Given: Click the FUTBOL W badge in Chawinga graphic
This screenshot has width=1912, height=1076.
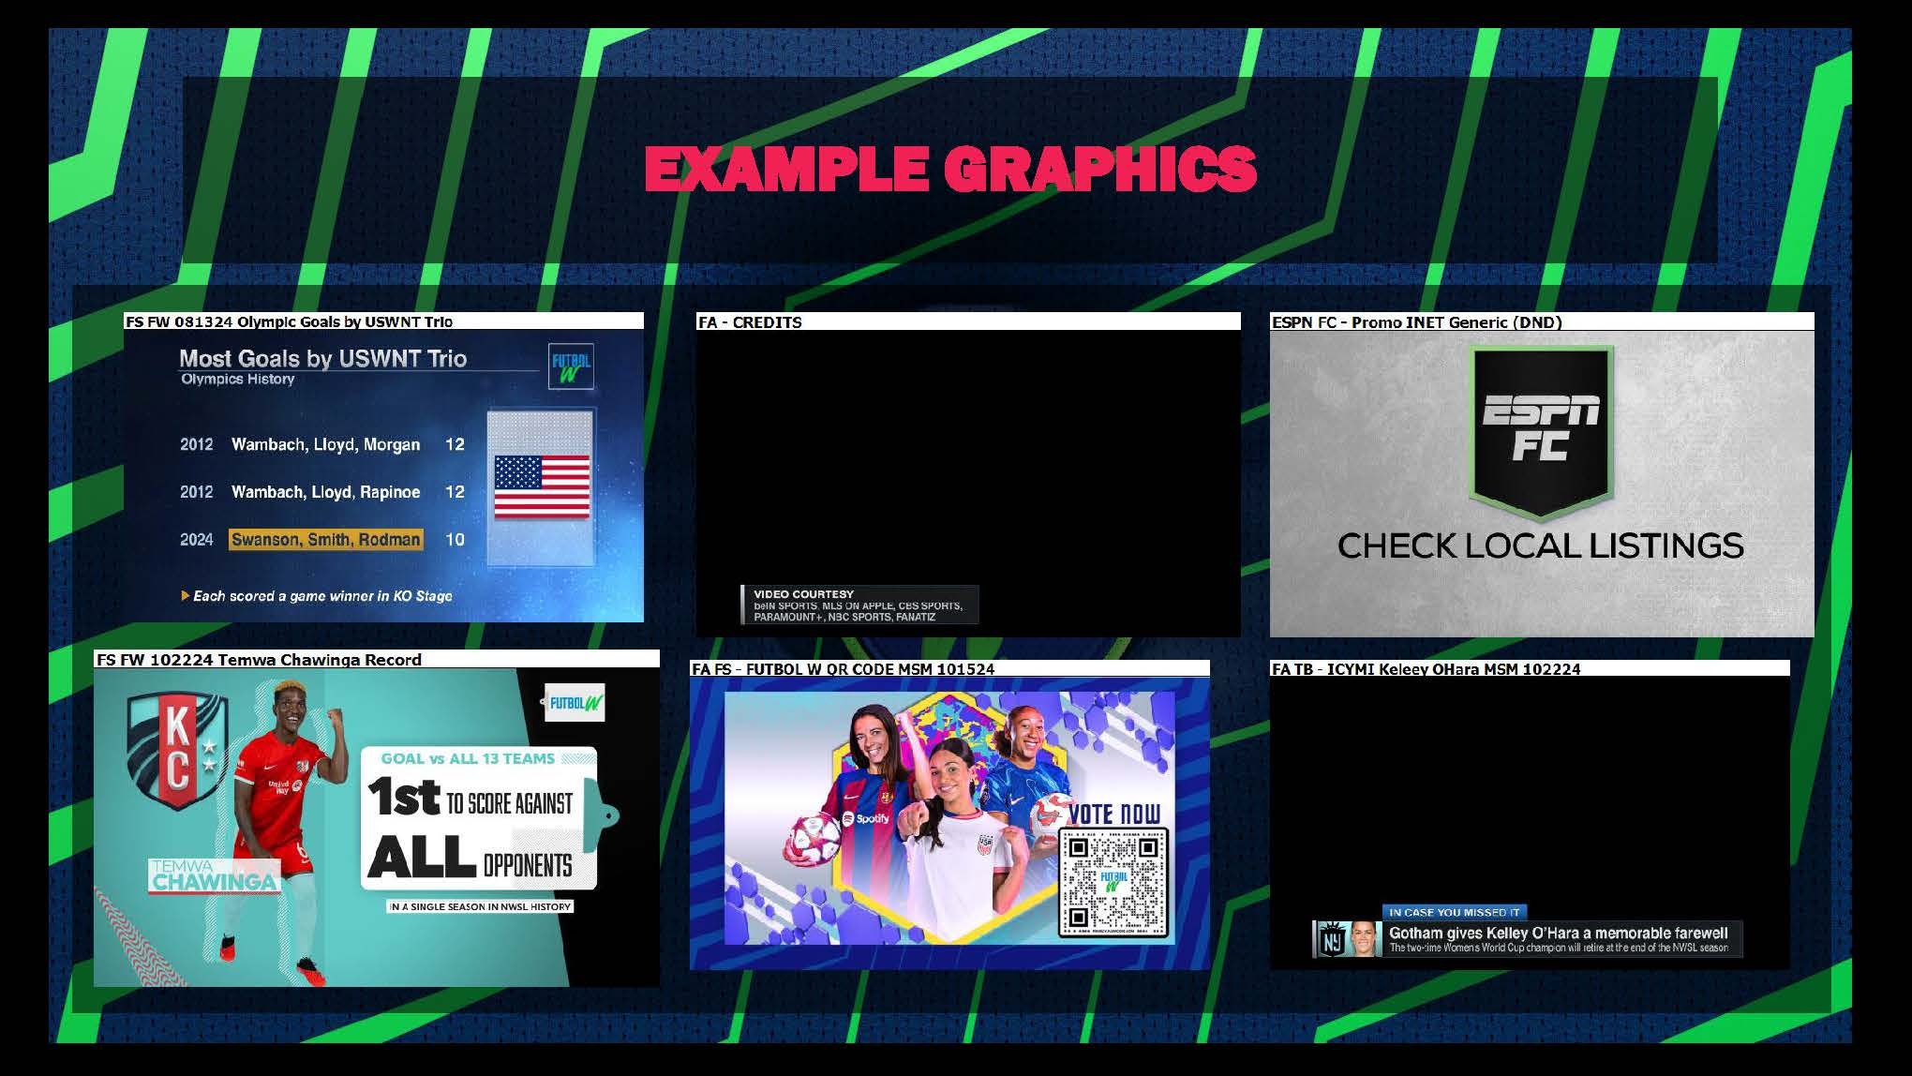Looking at the screenshot, I should click(575, 703).
